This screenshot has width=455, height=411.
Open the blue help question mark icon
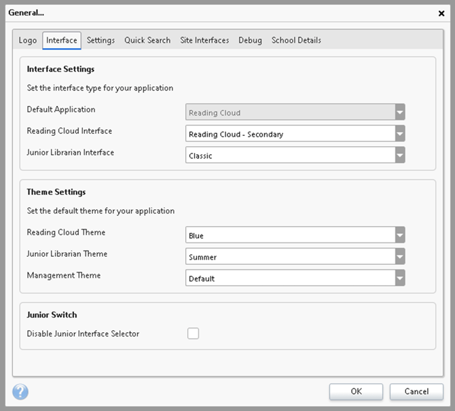20,391
